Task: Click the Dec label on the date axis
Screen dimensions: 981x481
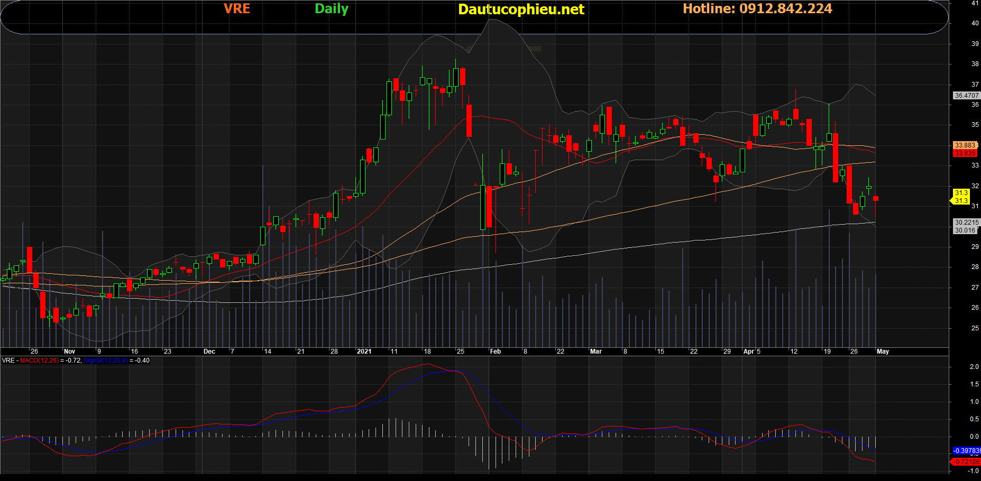Action: click(209, 351)
